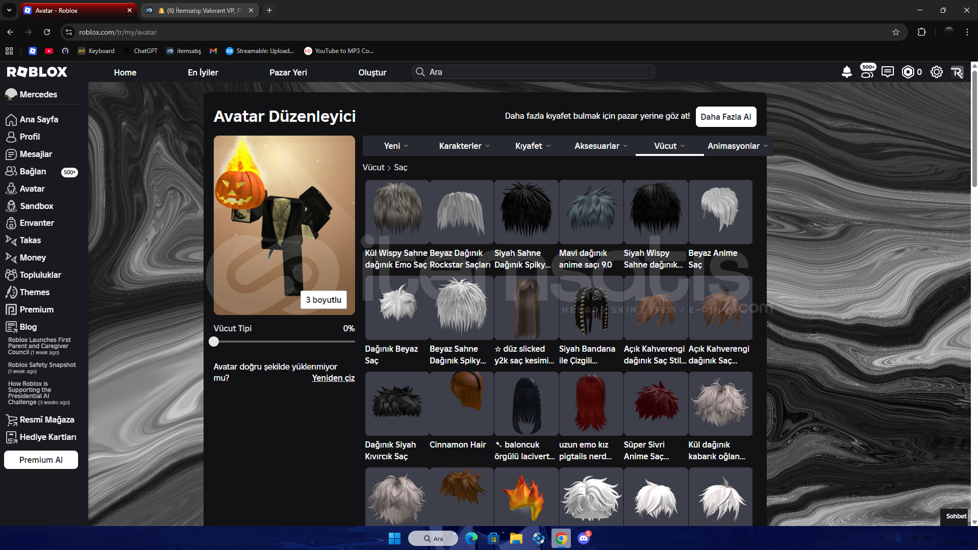Open the notifications bell icon
The image size is (978, 550).
coord(846,72)
